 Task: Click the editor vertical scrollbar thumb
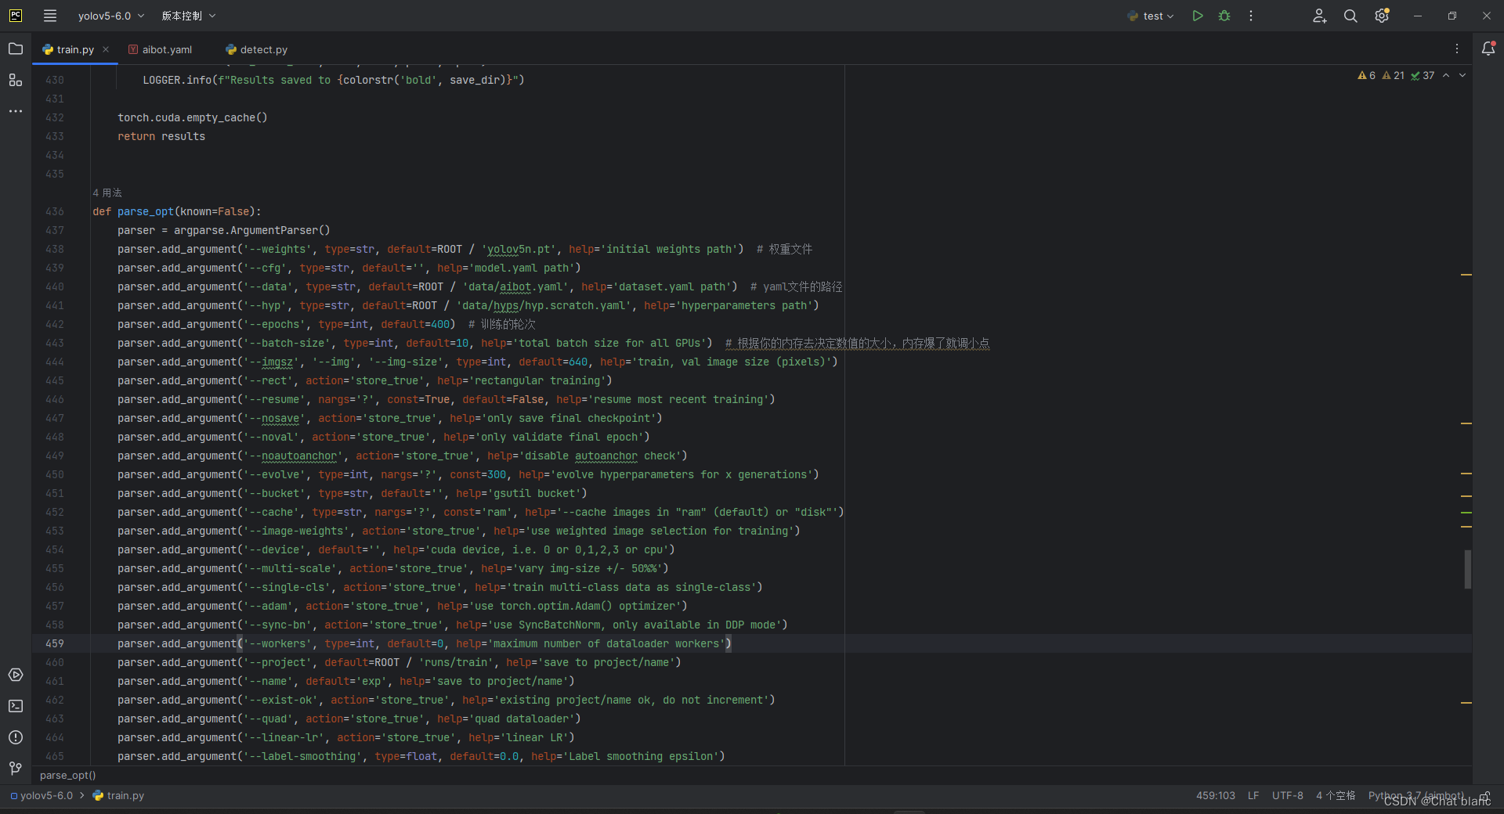coord(1468,569)
